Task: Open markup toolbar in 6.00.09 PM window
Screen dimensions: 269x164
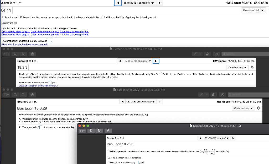Action: [x=216, y=54]
